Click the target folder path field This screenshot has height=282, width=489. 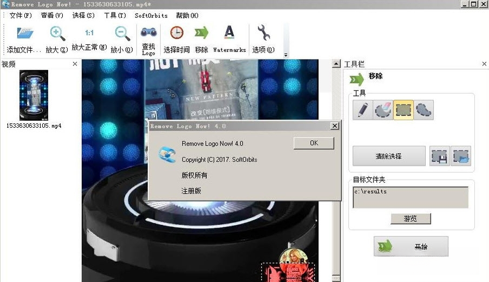(x=410, y=197)
